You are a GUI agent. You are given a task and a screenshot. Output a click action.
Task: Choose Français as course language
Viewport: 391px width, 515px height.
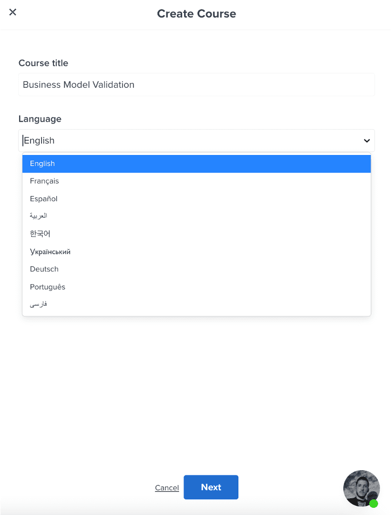pyautogui.click(x=44, y=181)
